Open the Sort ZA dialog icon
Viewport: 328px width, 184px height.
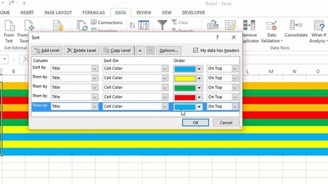(x=143, y=25)
